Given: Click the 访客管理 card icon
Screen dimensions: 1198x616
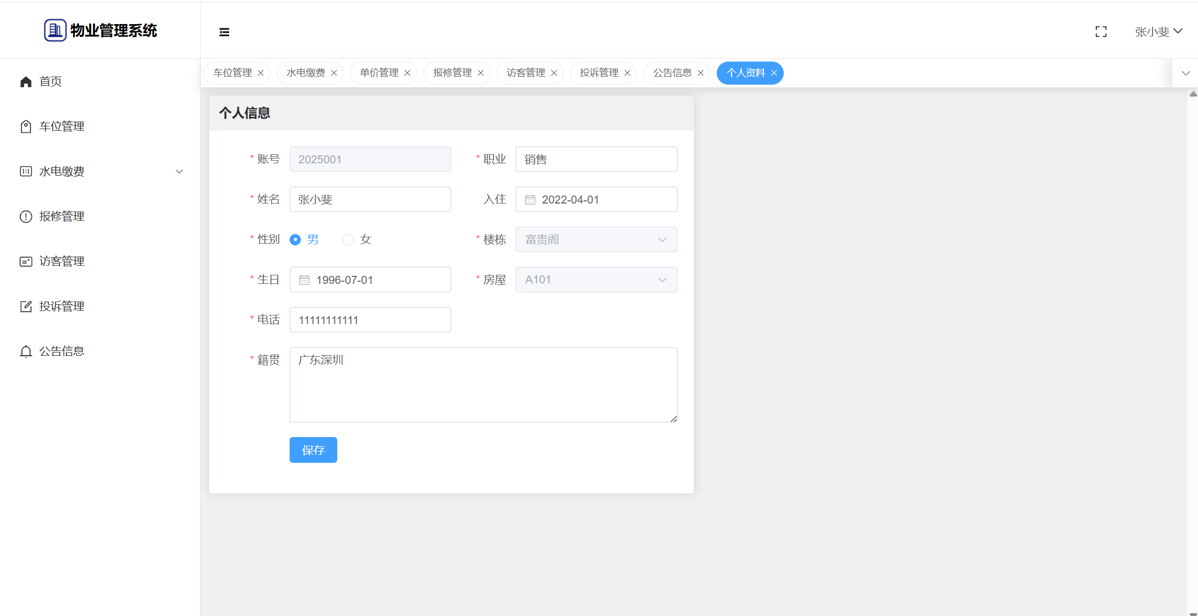Looking at the screenshot, I should (x=26, y=261).
